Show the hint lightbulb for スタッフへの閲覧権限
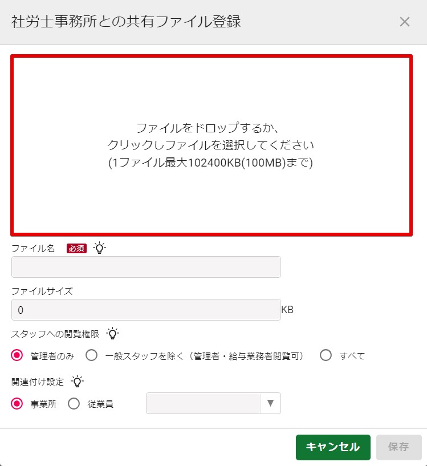427x466 pixels. (x=113, y=334)
